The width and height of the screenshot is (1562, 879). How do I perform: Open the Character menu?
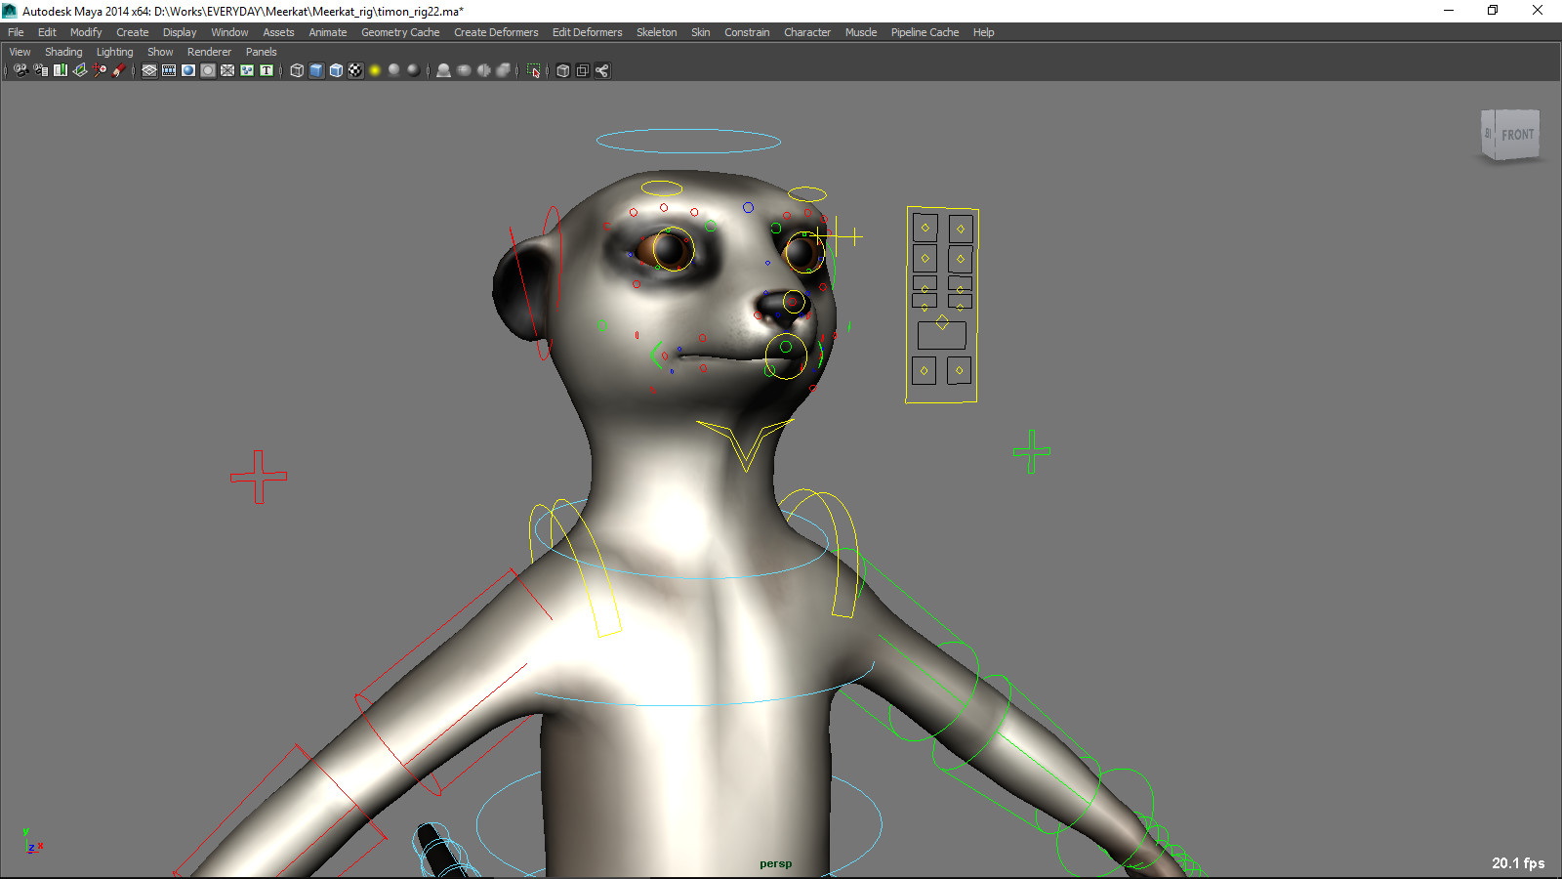tap(806, 31)
